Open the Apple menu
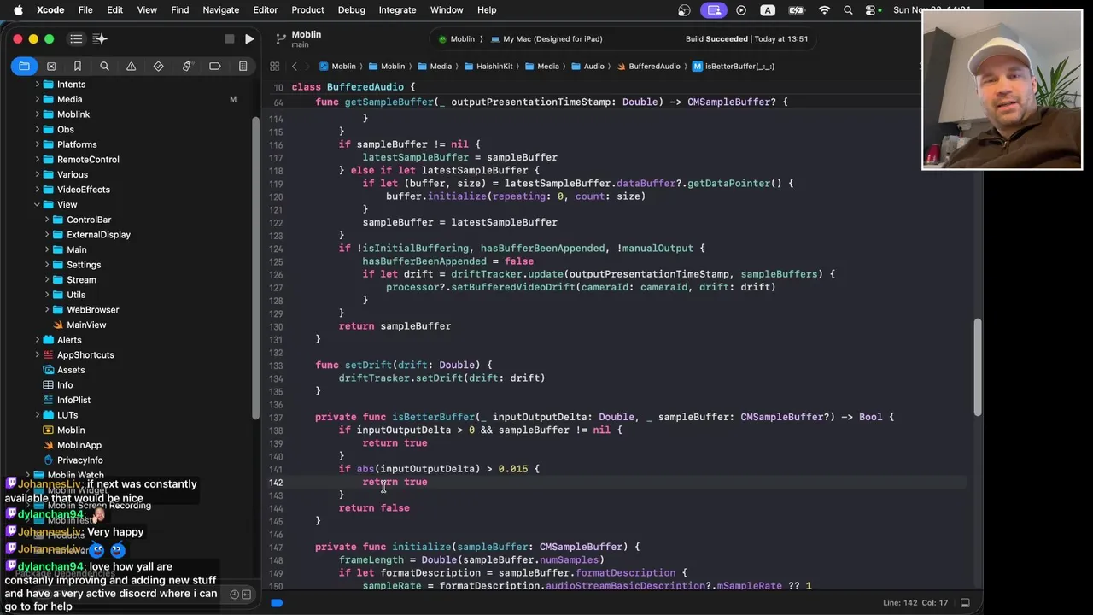This screenshot has height=615, width=1093. click(18, 9)
